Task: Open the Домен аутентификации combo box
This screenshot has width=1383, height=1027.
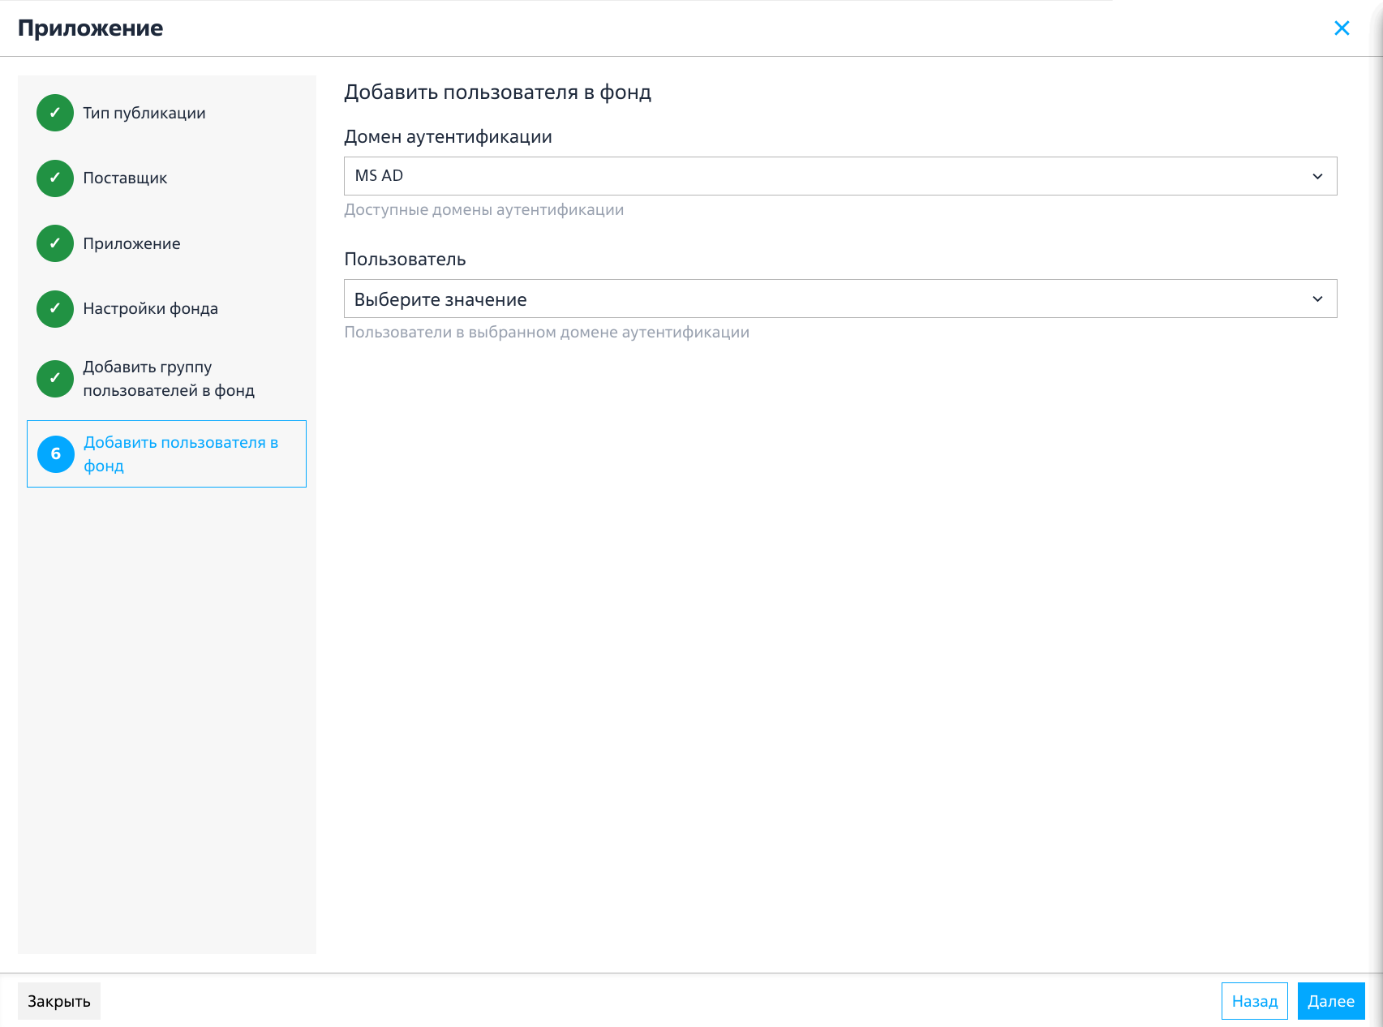Action: coord(840,176)
